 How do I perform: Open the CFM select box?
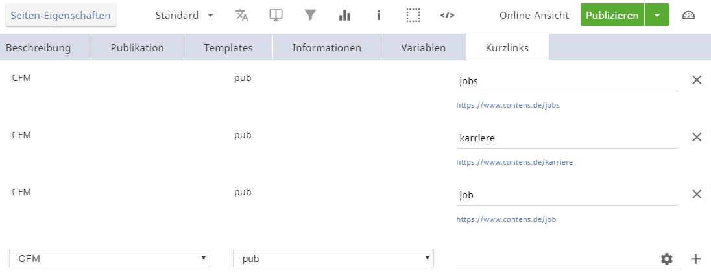[110, 259]
